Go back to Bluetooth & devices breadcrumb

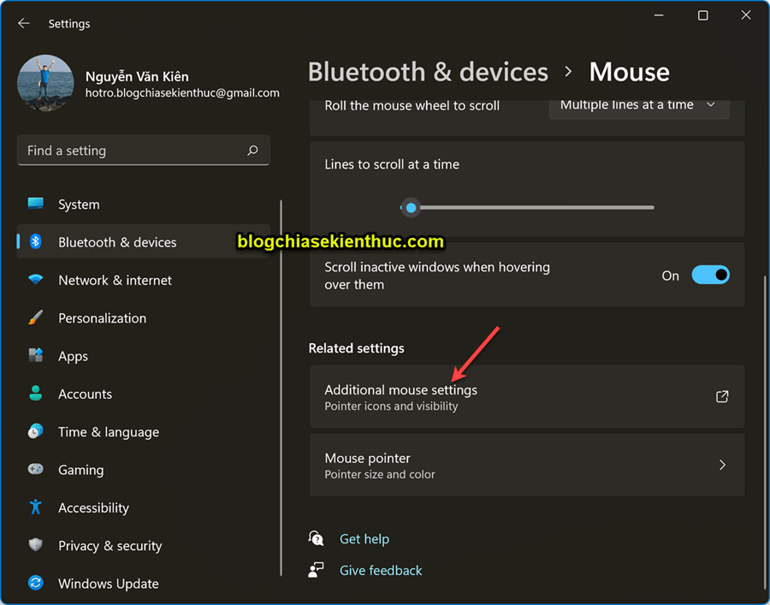coord(428,72)
